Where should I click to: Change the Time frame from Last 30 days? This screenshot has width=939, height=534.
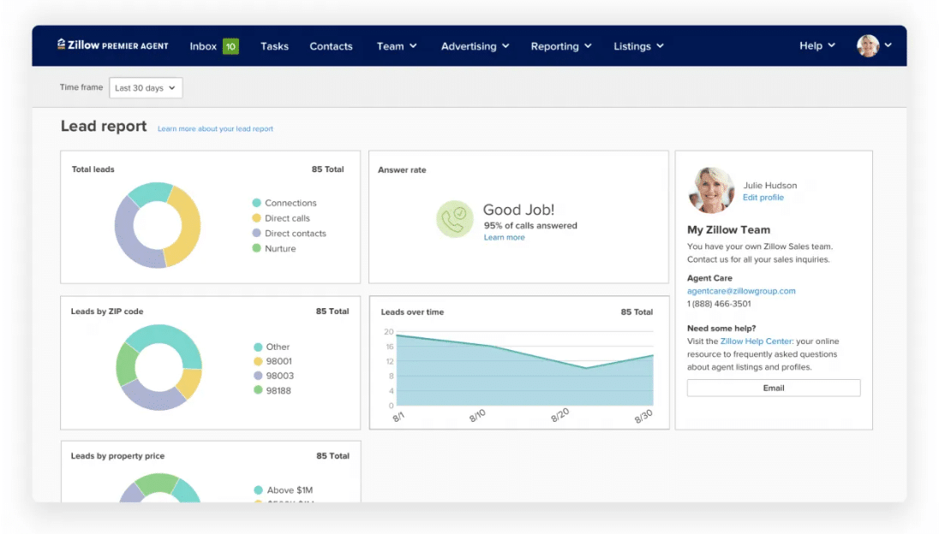[x=146, y=87]
